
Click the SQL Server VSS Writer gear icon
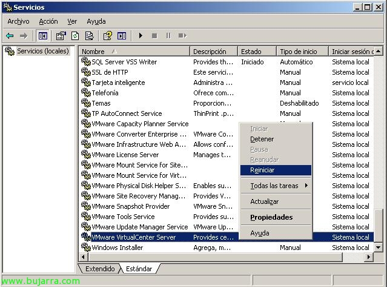[85, 62]
